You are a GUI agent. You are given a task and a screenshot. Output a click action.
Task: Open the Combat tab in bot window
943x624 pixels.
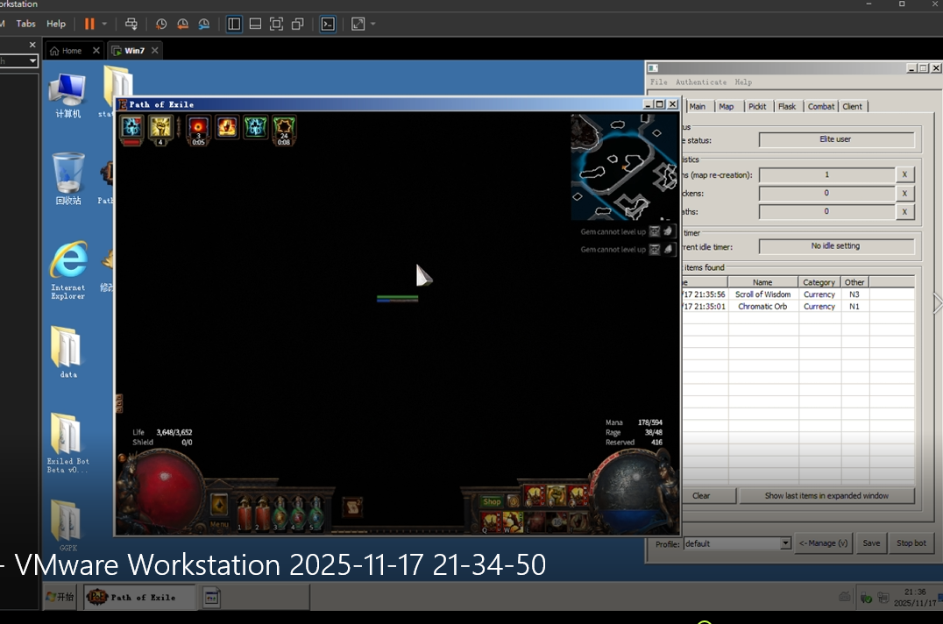821,106
